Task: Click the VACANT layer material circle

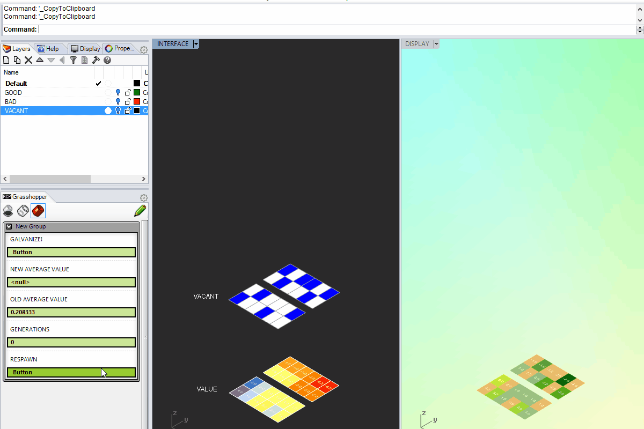Action: [108, 111]
